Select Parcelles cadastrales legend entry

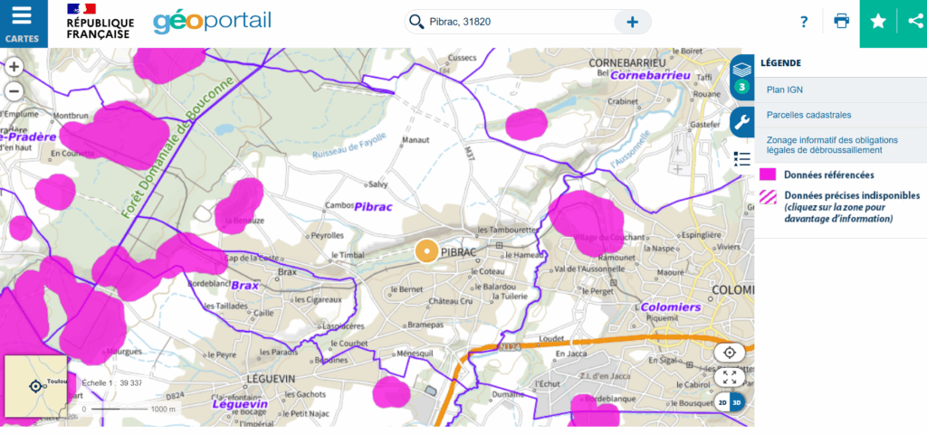click(x=808, y=115)
